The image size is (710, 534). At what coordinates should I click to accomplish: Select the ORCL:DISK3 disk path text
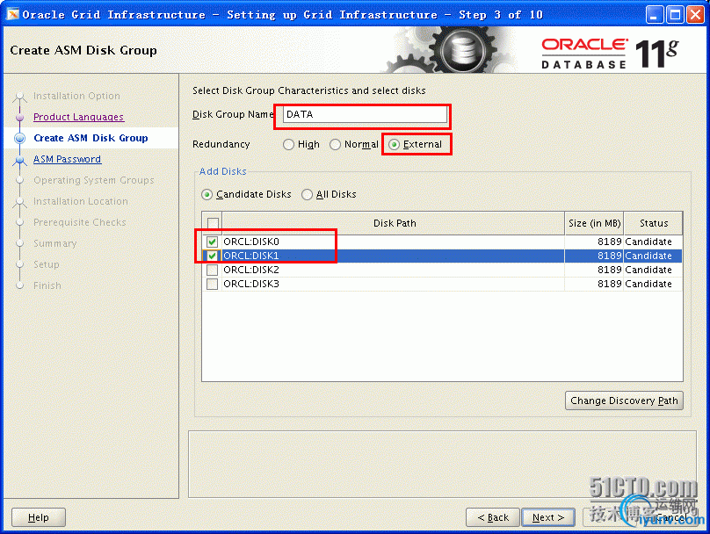pyautogui.click(x=251, y=284)
